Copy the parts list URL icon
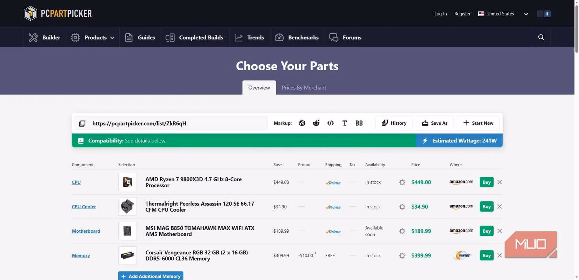The width and height of the screenshot is (579, 280). click(x=82, y=124)
